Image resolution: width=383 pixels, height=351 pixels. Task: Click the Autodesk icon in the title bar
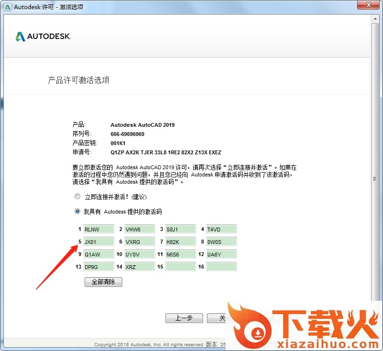click(x=8, y=7)
